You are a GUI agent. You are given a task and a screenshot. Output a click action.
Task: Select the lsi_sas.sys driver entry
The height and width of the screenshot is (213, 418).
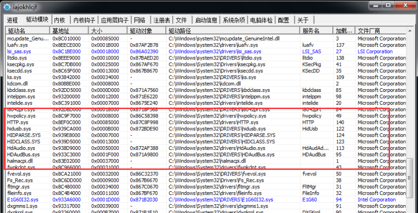tap(206, 52)
